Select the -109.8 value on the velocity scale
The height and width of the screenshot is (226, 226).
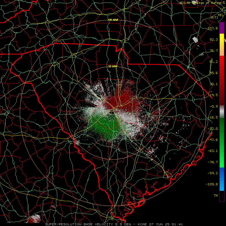click(x=212, y=184)
